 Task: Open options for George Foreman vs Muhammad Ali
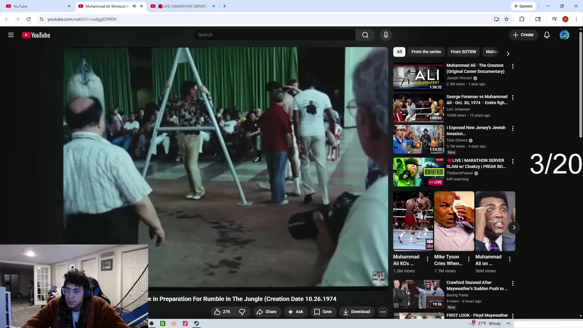[512, 97]
